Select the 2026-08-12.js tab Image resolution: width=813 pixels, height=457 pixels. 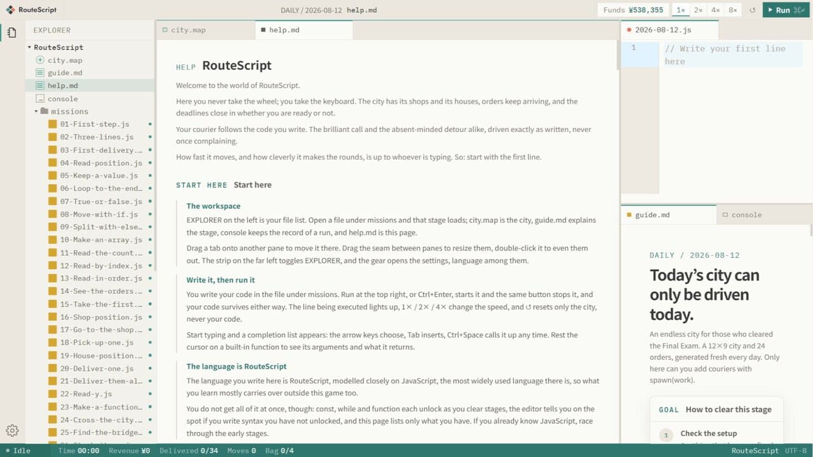[x=669, y=30]
